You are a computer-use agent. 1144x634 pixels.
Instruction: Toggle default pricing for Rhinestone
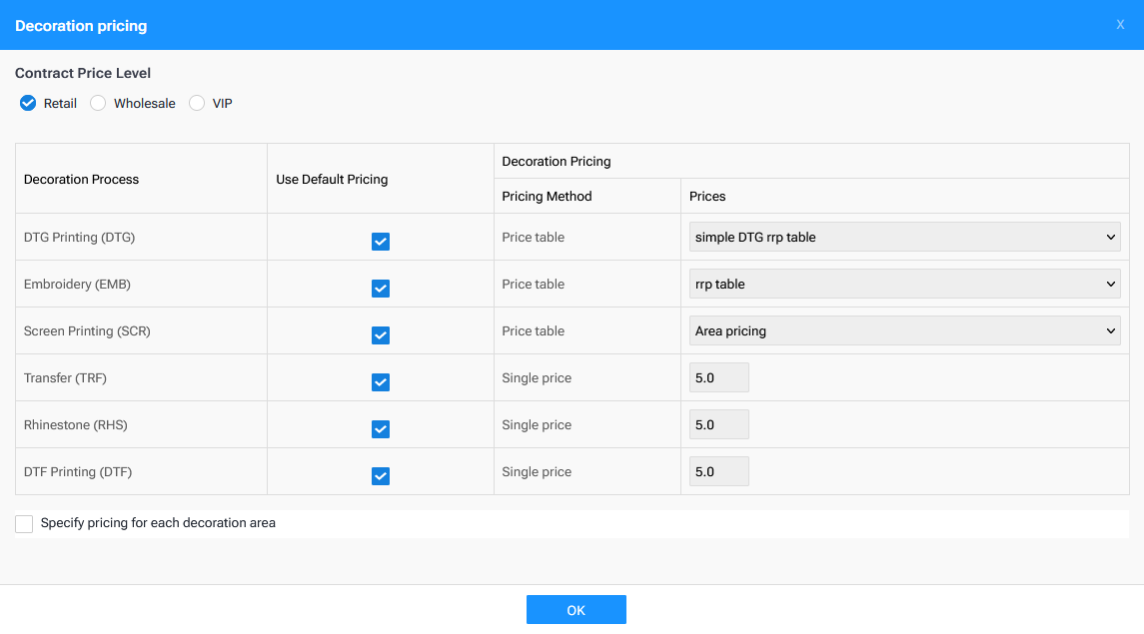click(381, 428)
